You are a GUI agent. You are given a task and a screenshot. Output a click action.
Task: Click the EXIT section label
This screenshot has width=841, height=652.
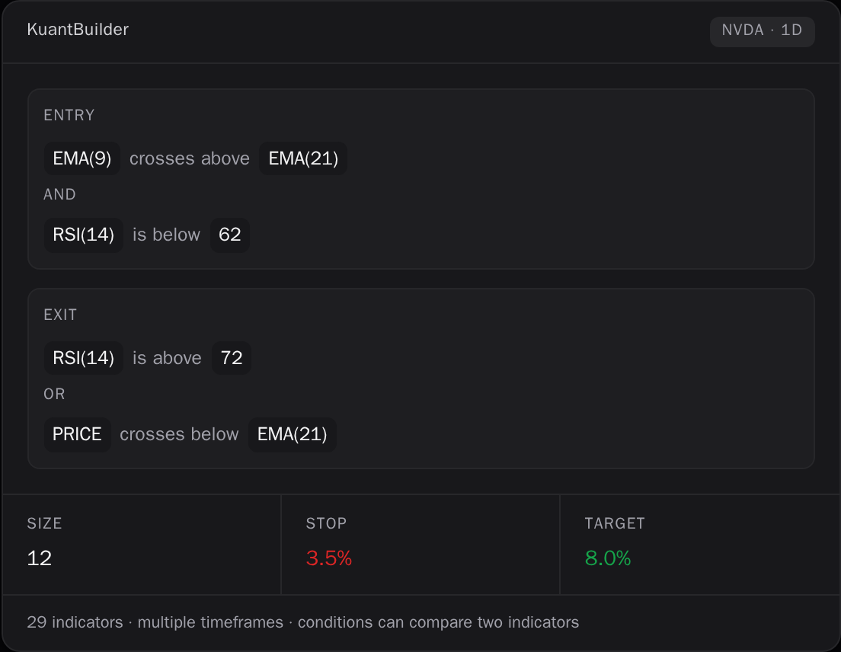click(60, 315)
